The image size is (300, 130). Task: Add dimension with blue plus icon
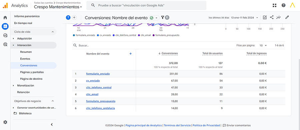point(130,54)
